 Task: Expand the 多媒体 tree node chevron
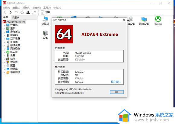[4, 42]
